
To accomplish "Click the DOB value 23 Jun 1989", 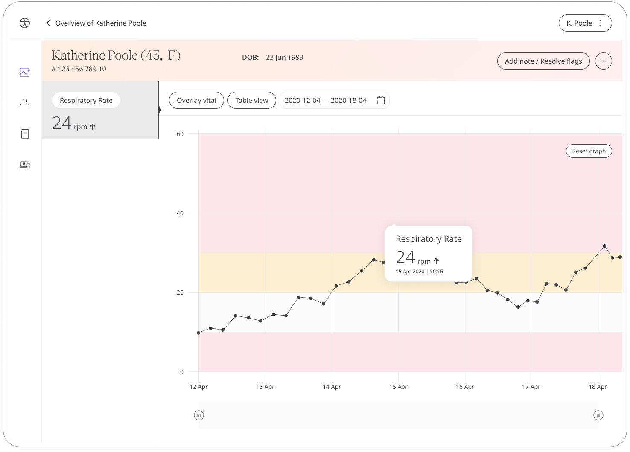I will pyautogui.click(x=284, y=57).
